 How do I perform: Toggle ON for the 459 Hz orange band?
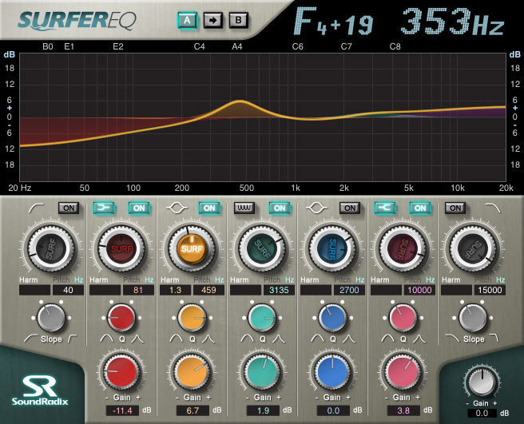pyautogui.click(x=209, y=208)
